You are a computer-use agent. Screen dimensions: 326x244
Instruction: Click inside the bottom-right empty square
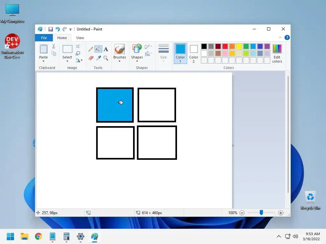tap(157, 143)
